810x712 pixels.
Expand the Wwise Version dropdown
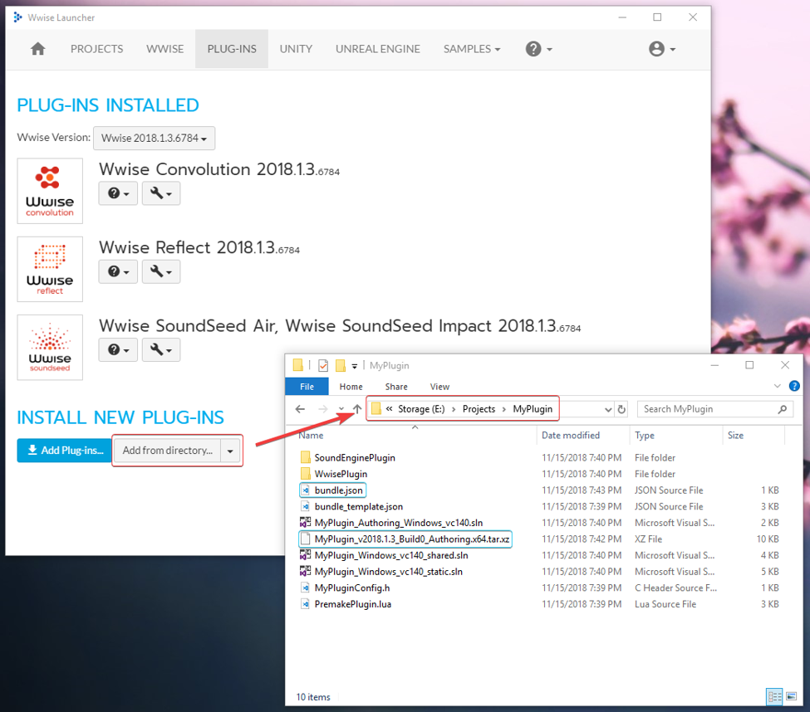154,139
